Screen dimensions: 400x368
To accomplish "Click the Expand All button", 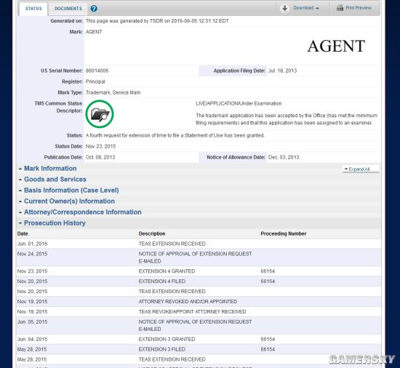I will pos(361,169).
